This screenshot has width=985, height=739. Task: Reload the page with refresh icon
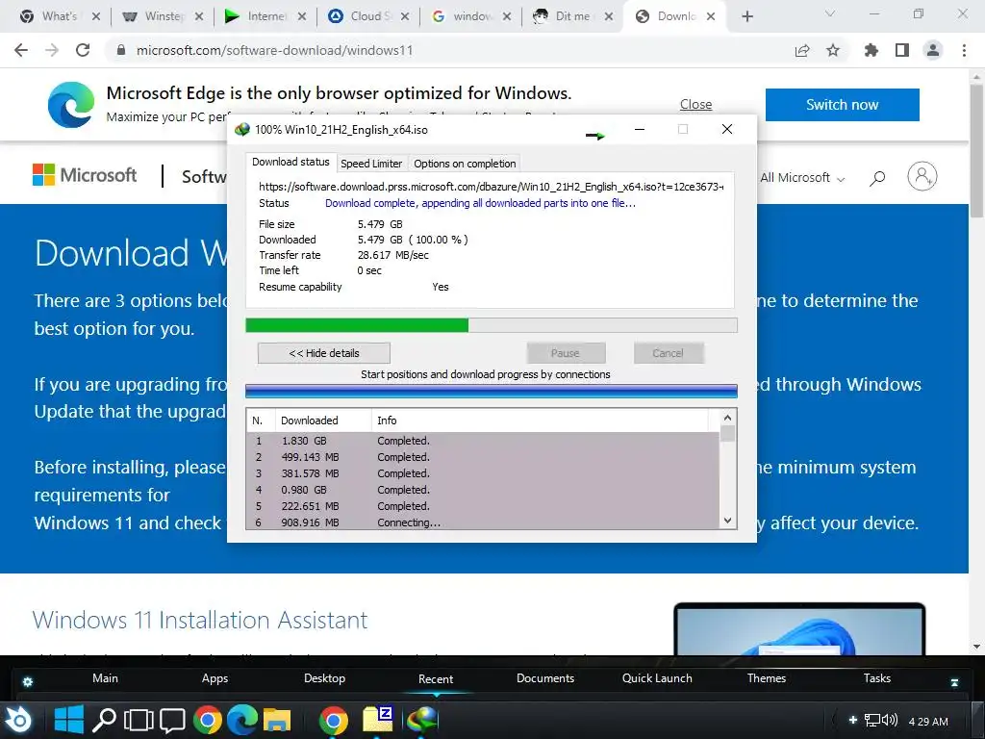pos(83,50)
